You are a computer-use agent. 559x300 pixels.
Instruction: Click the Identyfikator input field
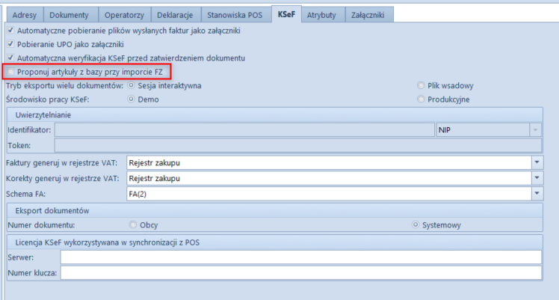tap(244, 130)
